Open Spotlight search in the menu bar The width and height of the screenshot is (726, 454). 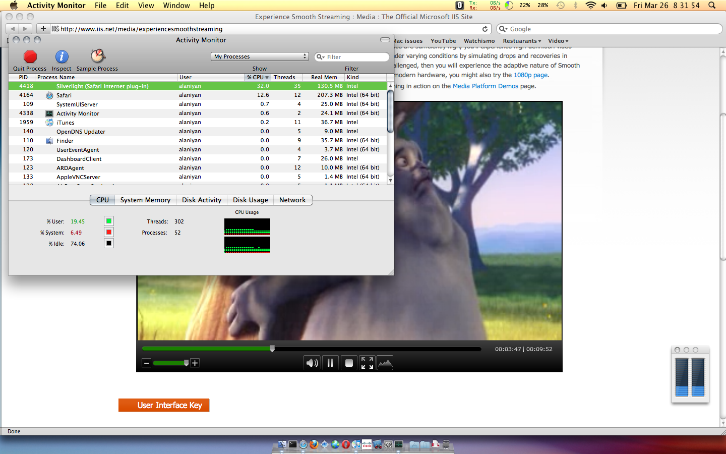tap(712, 6)
